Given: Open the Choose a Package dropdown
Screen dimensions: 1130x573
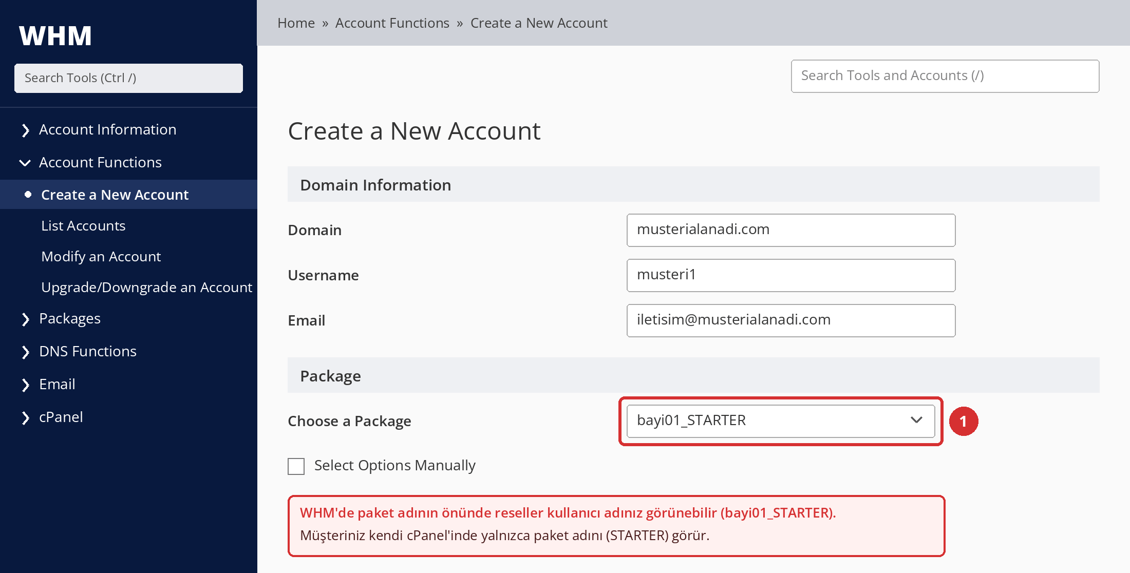Looking at the screenshot, I should point(781,421).
